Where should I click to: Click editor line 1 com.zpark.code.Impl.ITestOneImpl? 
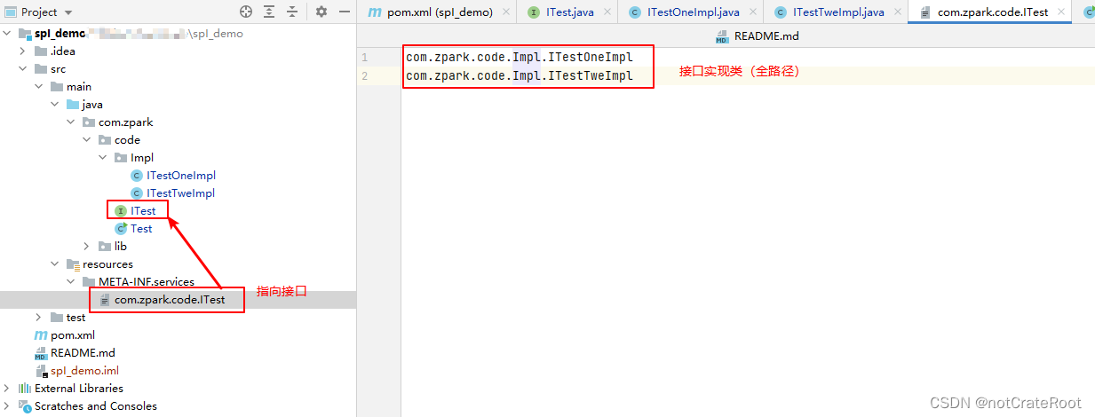pyautogui.click(x=520, y=57)
